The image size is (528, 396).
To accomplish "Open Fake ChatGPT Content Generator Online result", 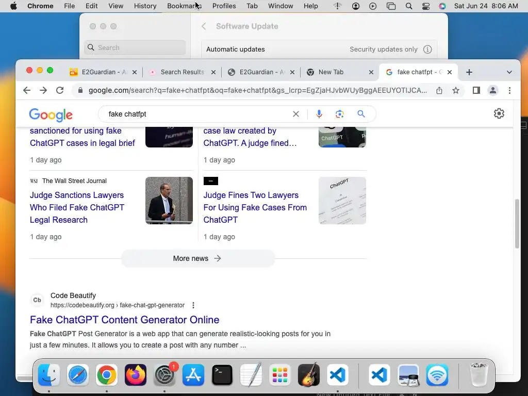I will point(125,320).
